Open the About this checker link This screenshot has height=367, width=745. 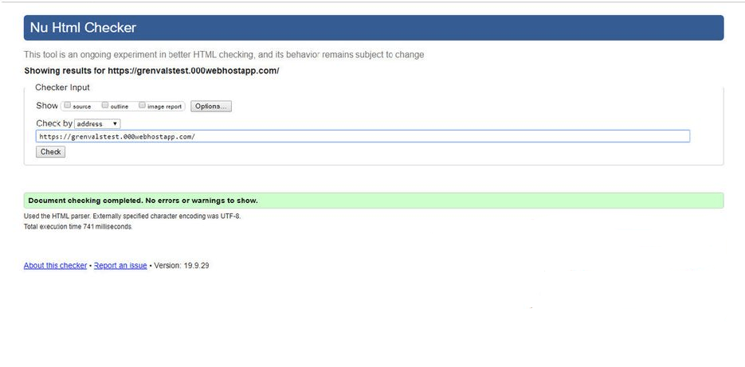coord(55,265)
